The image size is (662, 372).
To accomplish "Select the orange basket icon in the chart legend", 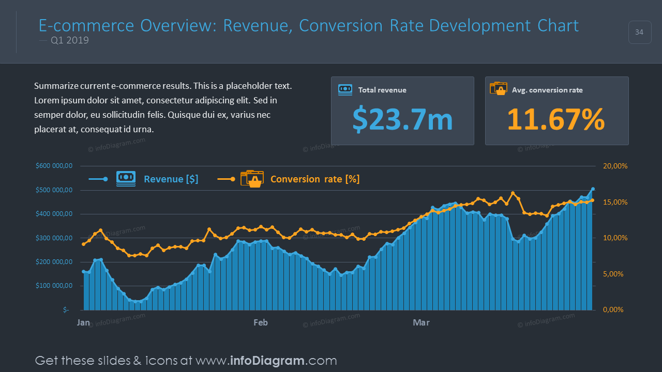I will (x=252, y=179).
